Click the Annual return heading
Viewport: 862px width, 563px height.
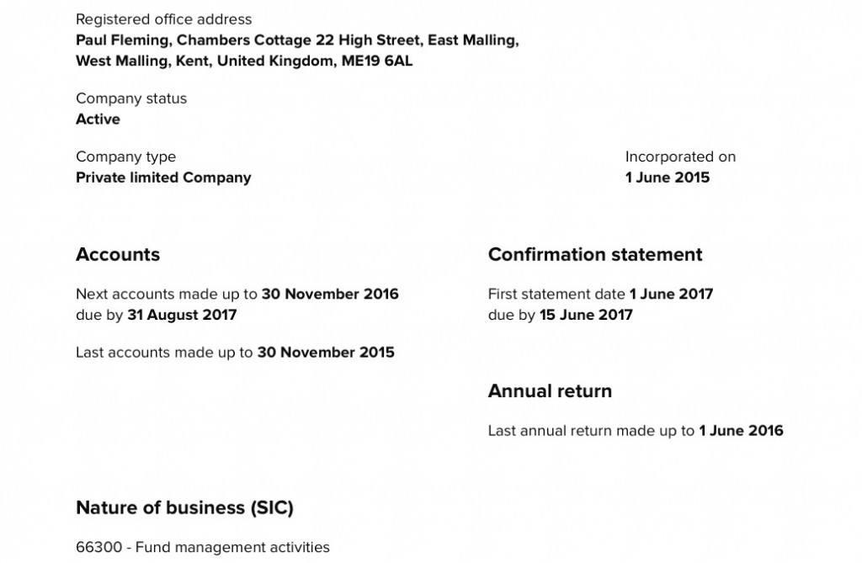[x=550, y=391]
